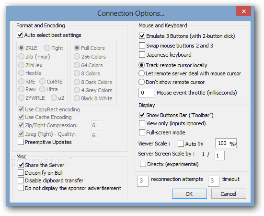Check Do not display sponsor advertisement
Image resolution: width=264 pixels, height=216 pixels.
pyautogui.click(x=21, y=188)
